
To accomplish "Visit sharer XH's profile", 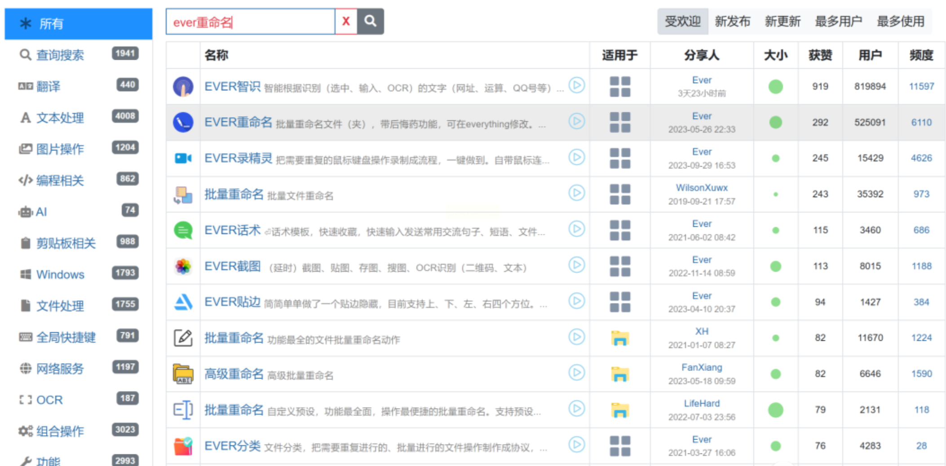I will pyautogui.click(x=702, y=331).
